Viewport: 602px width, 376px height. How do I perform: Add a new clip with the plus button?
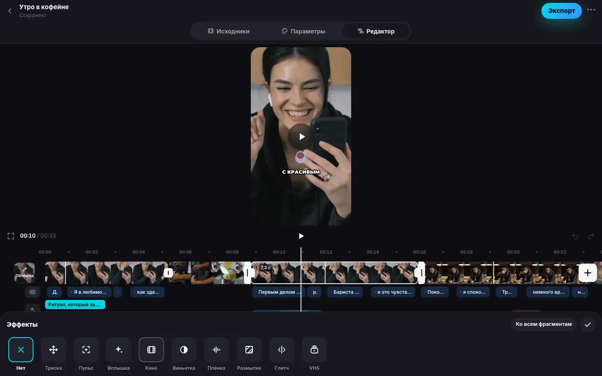[587, 273]
